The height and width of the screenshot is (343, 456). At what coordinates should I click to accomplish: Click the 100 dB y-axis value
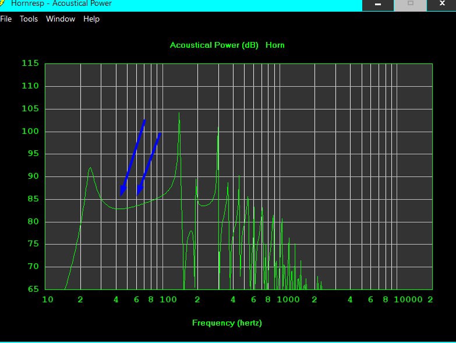point(30,131)
